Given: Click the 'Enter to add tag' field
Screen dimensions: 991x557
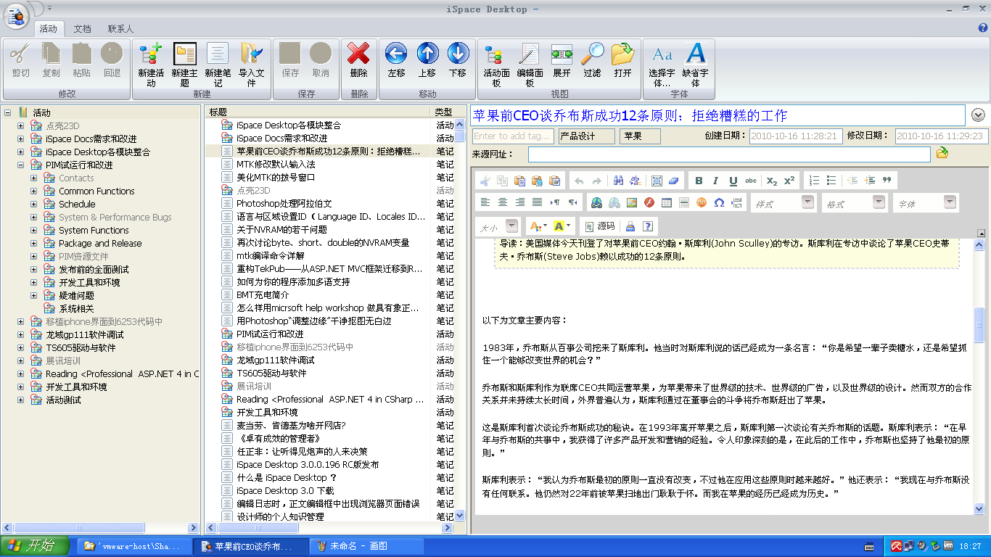Looking at the screenshot, I should point(514,136).
